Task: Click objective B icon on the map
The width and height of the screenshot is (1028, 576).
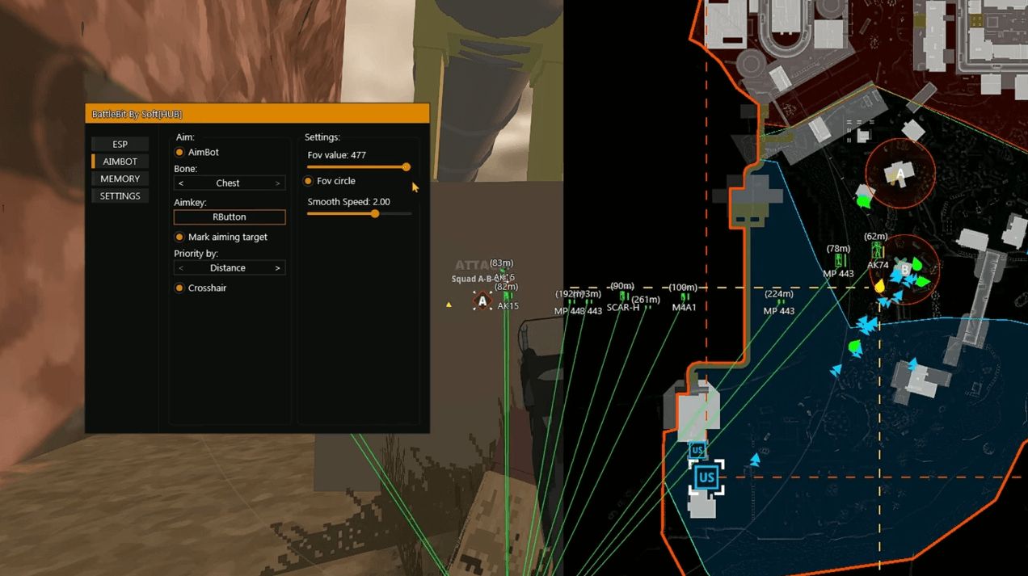Action: [906, 268]
